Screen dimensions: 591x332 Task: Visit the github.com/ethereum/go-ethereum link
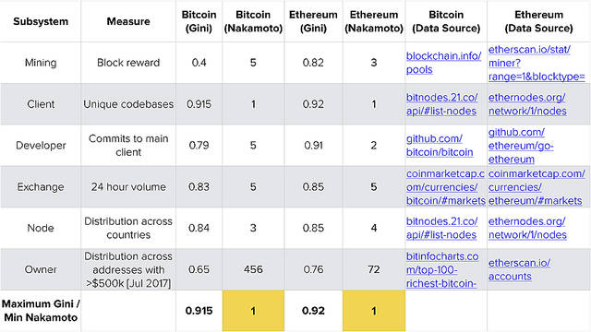(x=521, y=146)
